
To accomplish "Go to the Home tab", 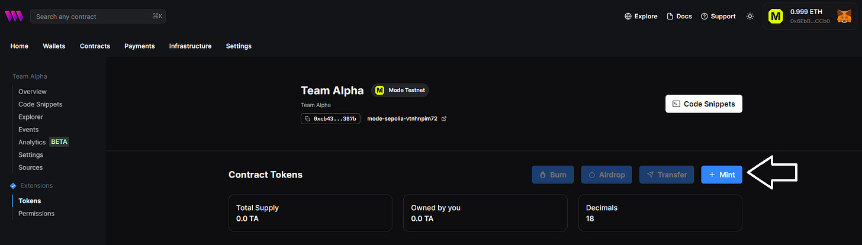I will (x=20, y=46).
